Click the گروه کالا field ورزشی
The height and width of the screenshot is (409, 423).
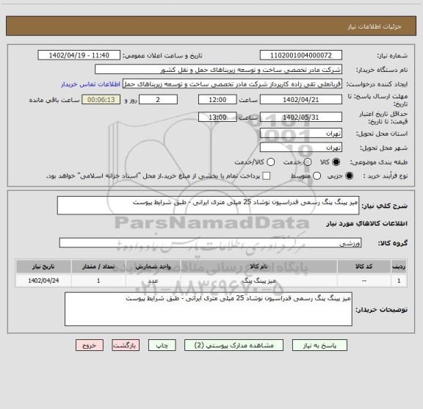[x=211, y=243]
